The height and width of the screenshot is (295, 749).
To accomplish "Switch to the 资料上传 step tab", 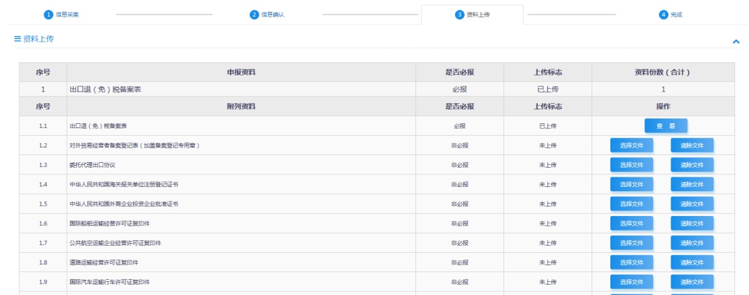I will [x=472, y=15].
